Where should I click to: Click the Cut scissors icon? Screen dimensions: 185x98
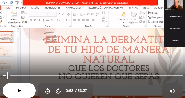coord(1,13)
